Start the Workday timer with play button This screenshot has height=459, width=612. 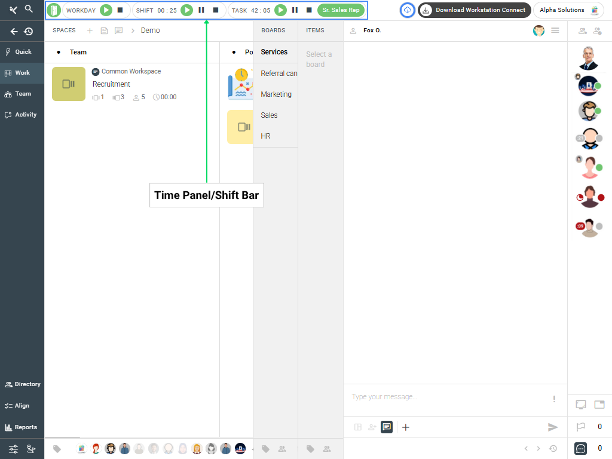click(x=106, y=10)
